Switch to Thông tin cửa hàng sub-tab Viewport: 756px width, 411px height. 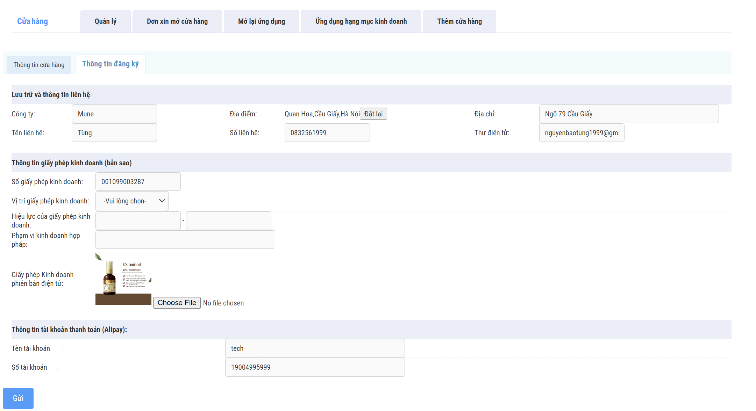pos(39,65)
